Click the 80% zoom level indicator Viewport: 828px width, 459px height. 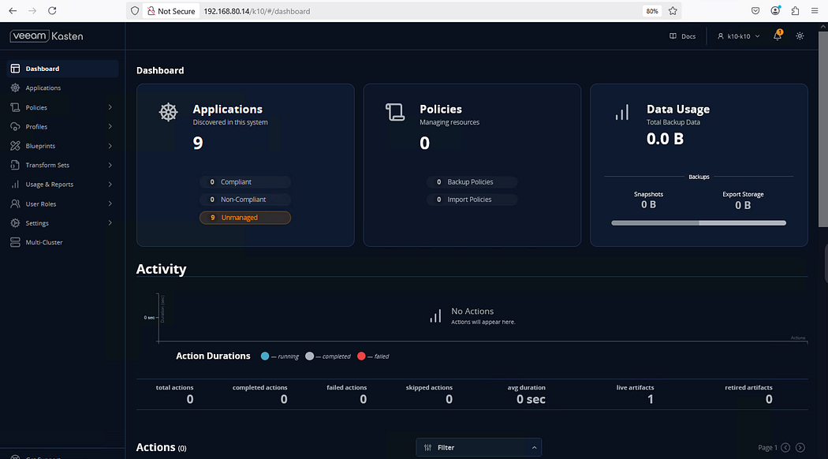pos(652,11)
